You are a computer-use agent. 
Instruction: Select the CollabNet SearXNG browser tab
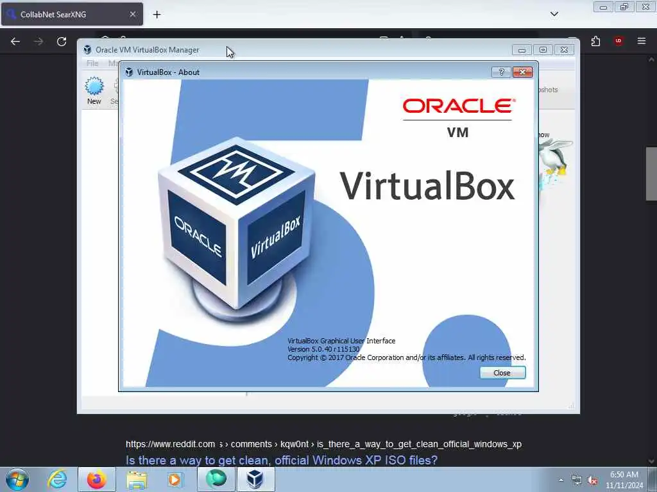[72, 14]
